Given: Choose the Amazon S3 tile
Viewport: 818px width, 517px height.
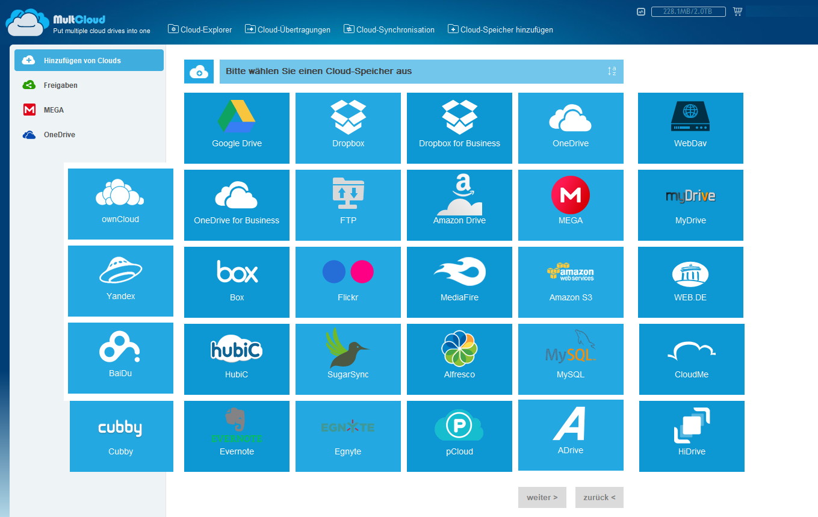Looking at the screenshot, I should click(570, 282).
